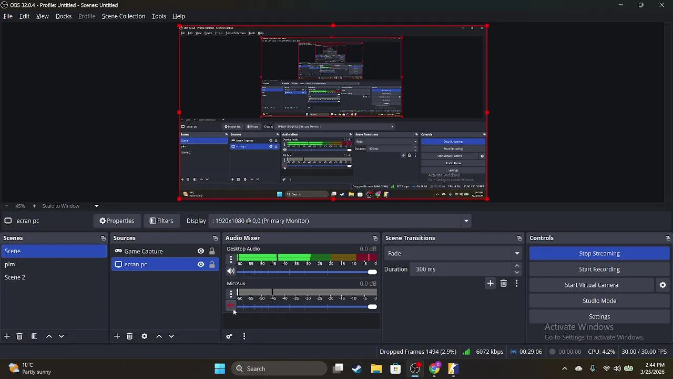Open Scene Collection menu

pyautogui.click(x=124, y=16)
